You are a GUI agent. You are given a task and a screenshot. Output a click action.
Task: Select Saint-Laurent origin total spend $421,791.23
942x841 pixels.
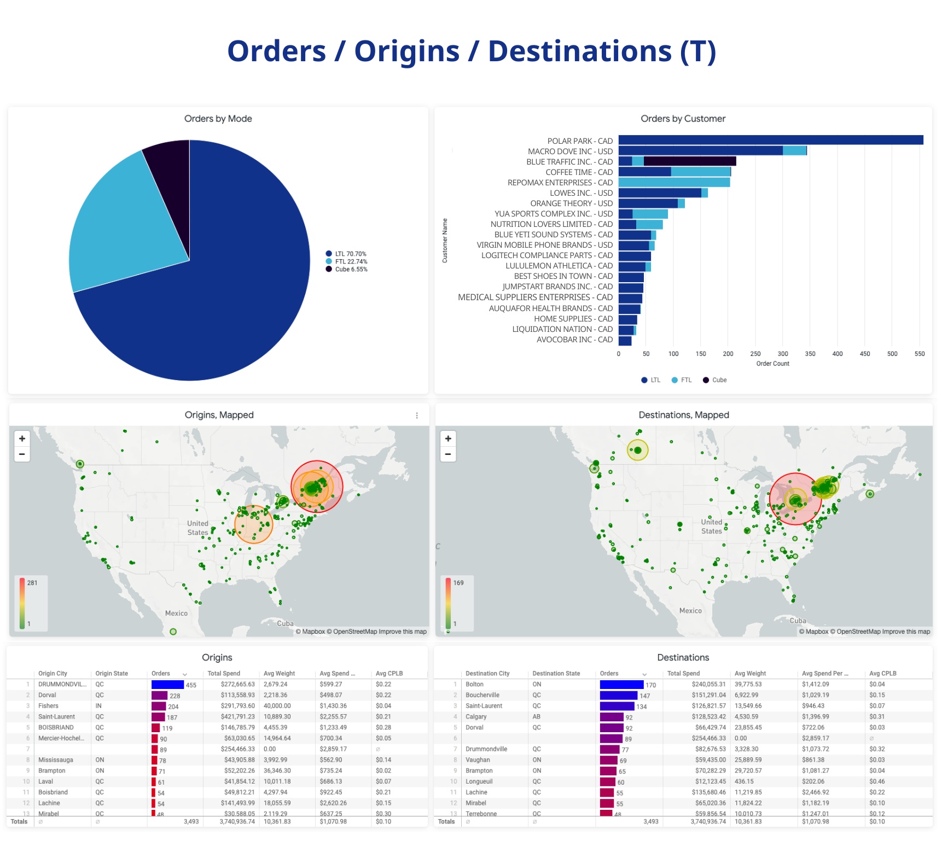click(x=237, y=717)
